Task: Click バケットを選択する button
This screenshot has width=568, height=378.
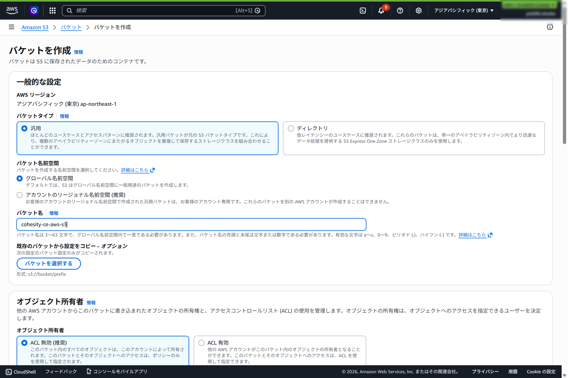Action: [x=49, y=264]
